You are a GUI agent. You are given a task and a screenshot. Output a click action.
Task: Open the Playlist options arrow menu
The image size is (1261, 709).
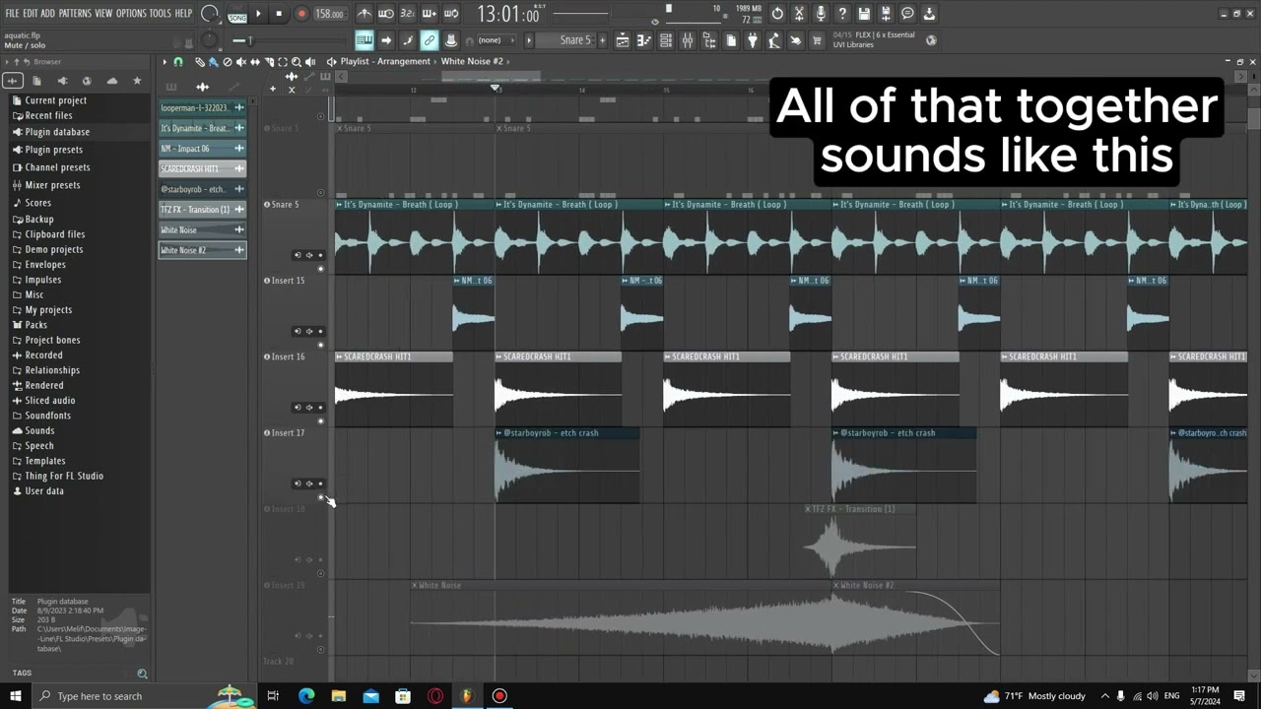tap(166, 62)
